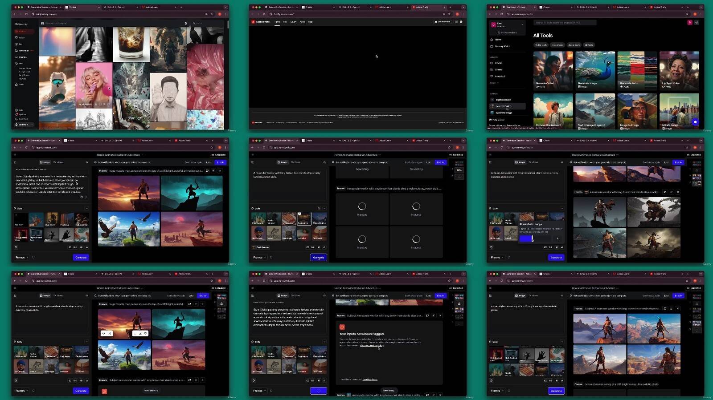Open hamburger menu in 'Add new' style Runway window
Image resolution: width=713 pixels, height=400 pixels.
pyautogui.click(x=15, y=155)
